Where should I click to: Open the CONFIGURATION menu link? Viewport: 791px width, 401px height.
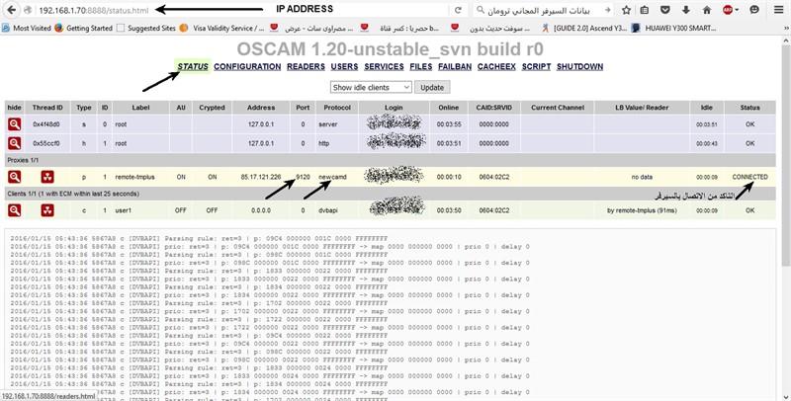coord(246,66)
